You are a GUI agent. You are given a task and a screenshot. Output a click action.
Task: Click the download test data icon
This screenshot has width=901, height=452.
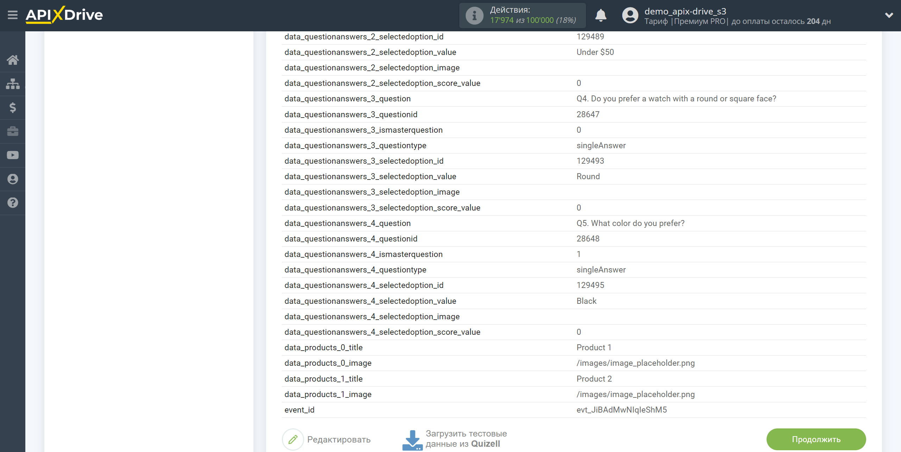tap(412, 440)
